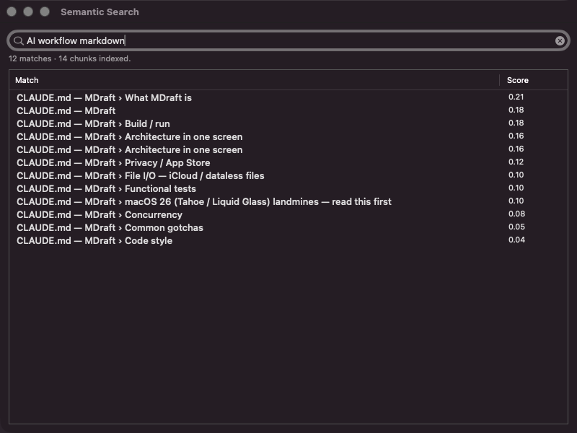Click the magnifying glass search icon
This screenshot has height=433, width=577.
point(18,41)
